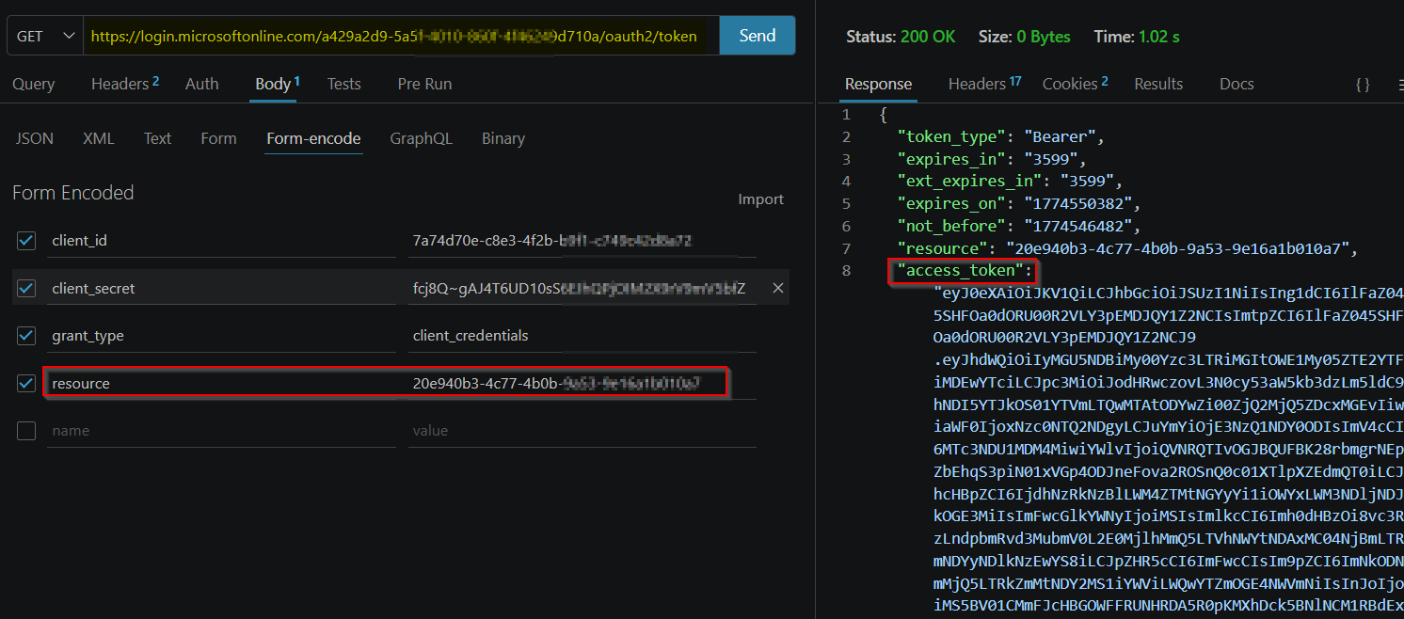
Task: Open the Auth tab
Action: click(202, 84)
